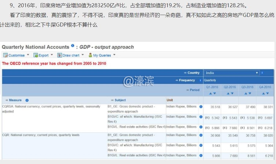Click the GDP value 36 758
Image resolution: width=276 pixels, height=164 pixels.
coord(250,135)
